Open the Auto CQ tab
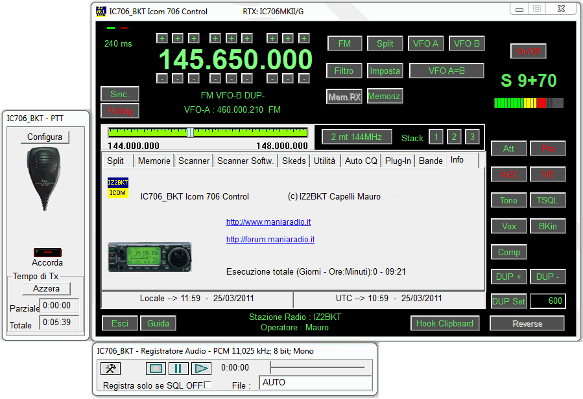Image resolution: width=583 pixels, height=399 pixels. point(361,161)
